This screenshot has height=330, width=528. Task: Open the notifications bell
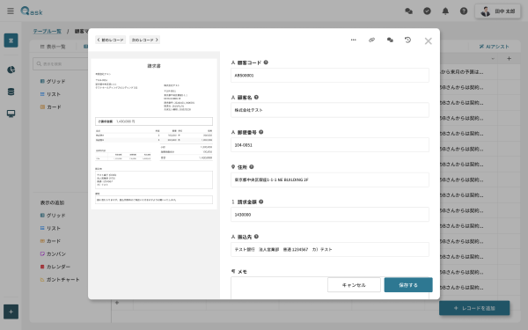coord(445,11)
